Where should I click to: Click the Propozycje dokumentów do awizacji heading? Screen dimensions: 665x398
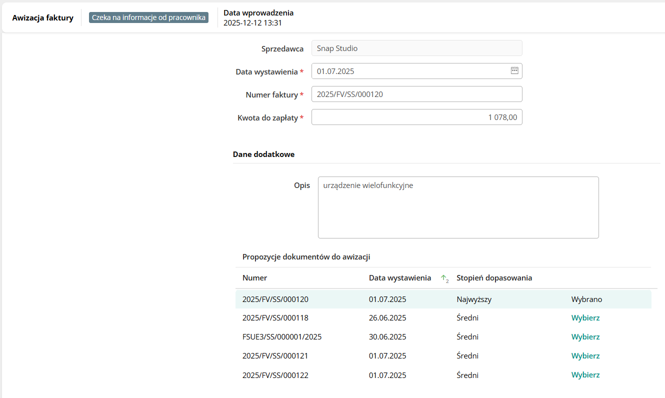point(306,257)
